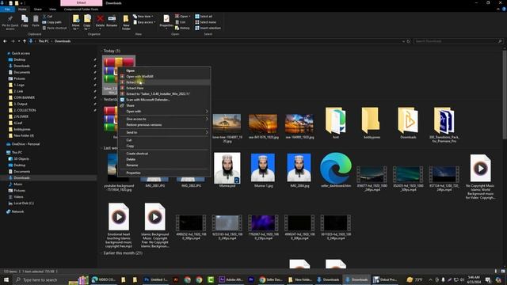Select Local Disk (C:) in sidebar
The width and height of the screenshot is (507, 285).
[x=24, y=203]
